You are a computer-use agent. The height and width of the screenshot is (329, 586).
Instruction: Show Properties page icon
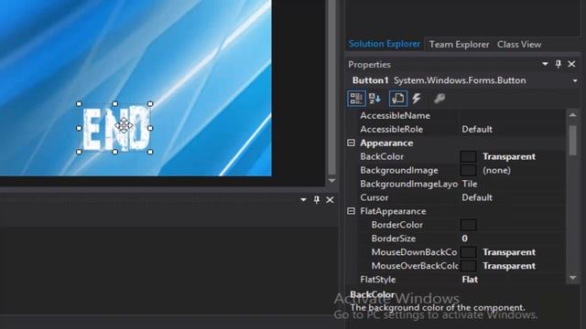point(398,99)
